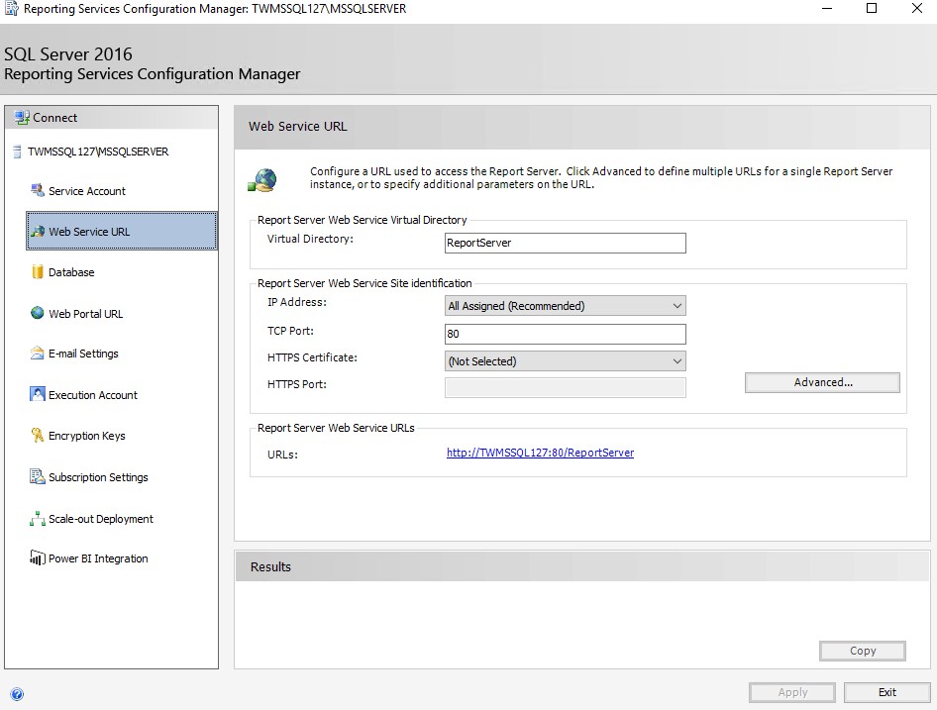Click the globe icon beside the description
937x710 pixels.
(262, 180)
